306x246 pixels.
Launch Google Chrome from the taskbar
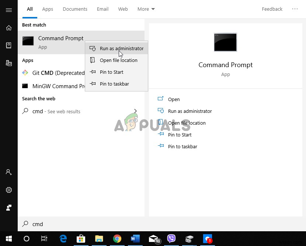pyautogui.click(x=117, y=239)
